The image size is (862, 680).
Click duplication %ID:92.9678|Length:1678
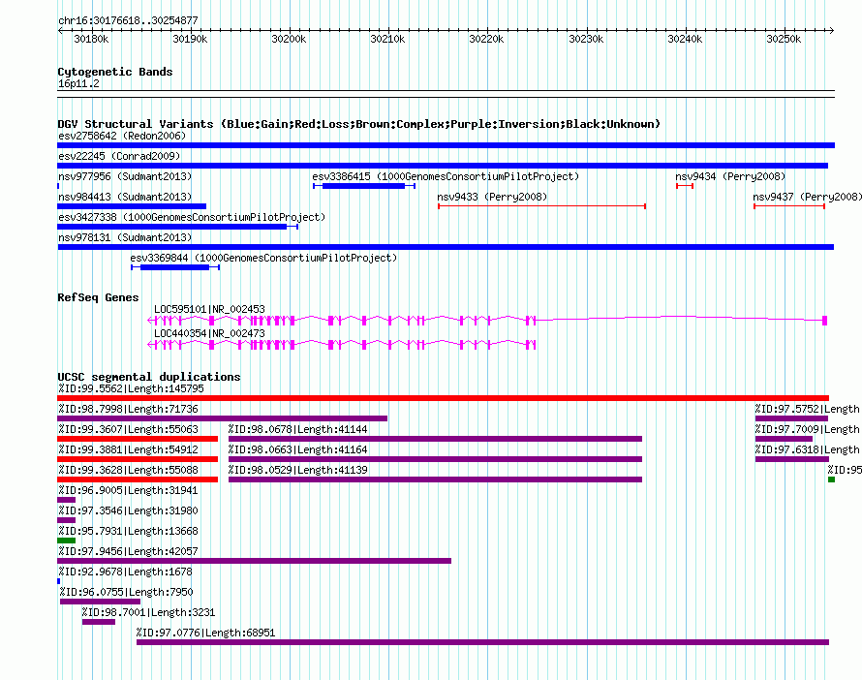point(125,572)
